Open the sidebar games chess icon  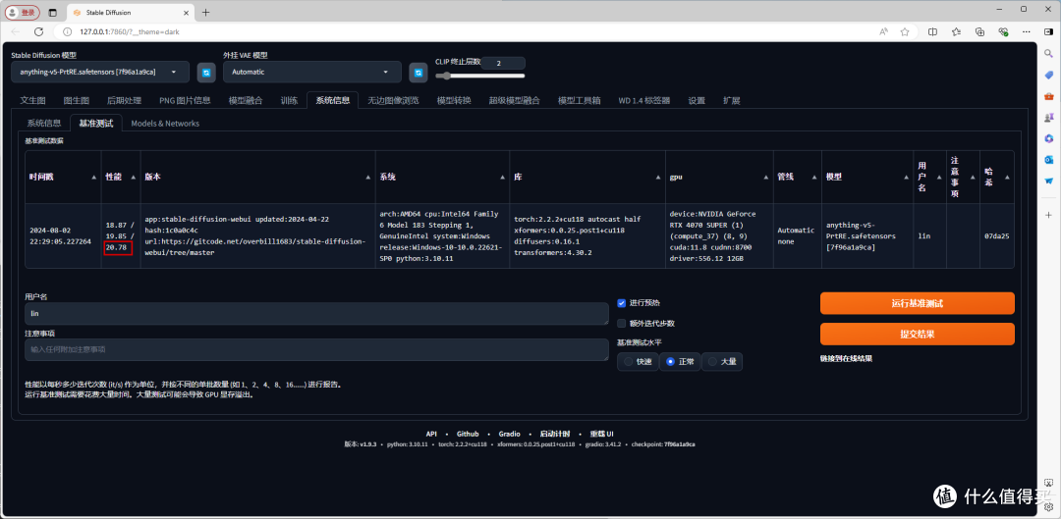tap(1049, 117)
